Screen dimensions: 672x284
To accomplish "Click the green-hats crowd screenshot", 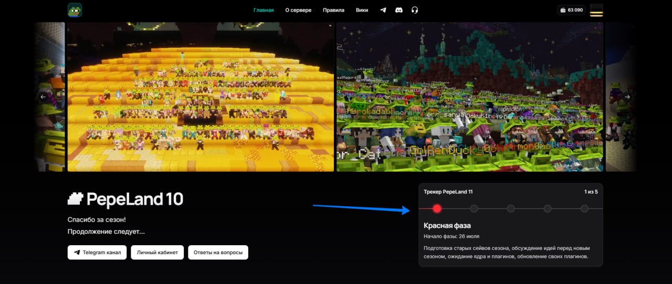I will point(470,97).
